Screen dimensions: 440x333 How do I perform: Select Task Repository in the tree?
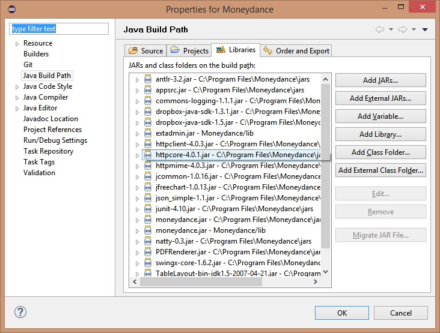(48, 151)
